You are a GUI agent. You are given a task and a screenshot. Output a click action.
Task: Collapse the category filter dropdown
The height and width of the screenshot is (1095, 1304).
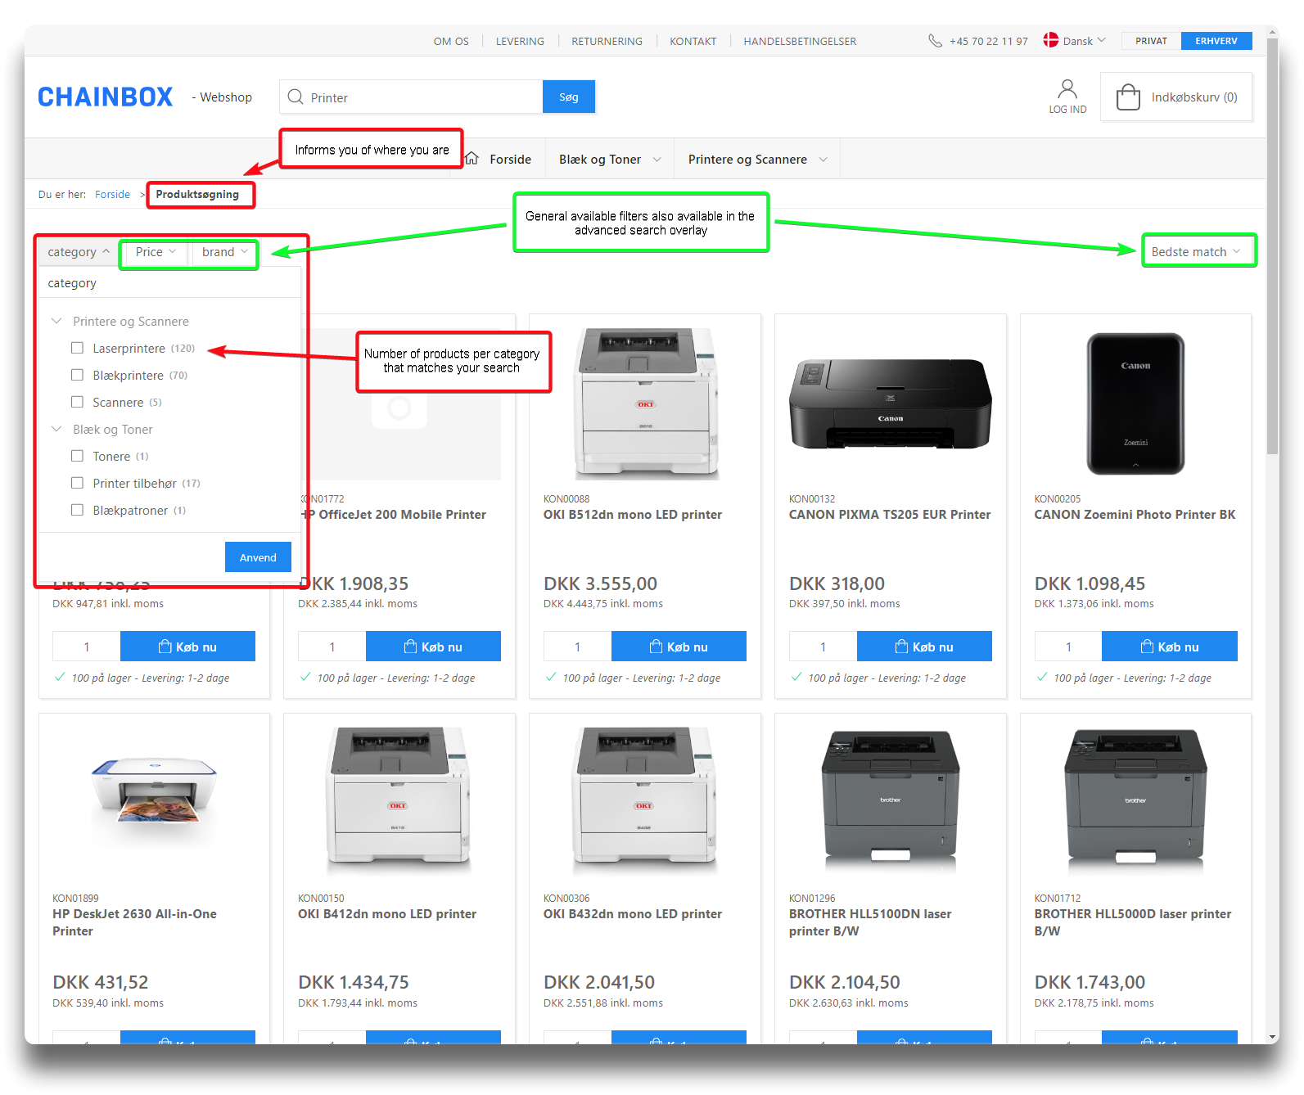79,252
